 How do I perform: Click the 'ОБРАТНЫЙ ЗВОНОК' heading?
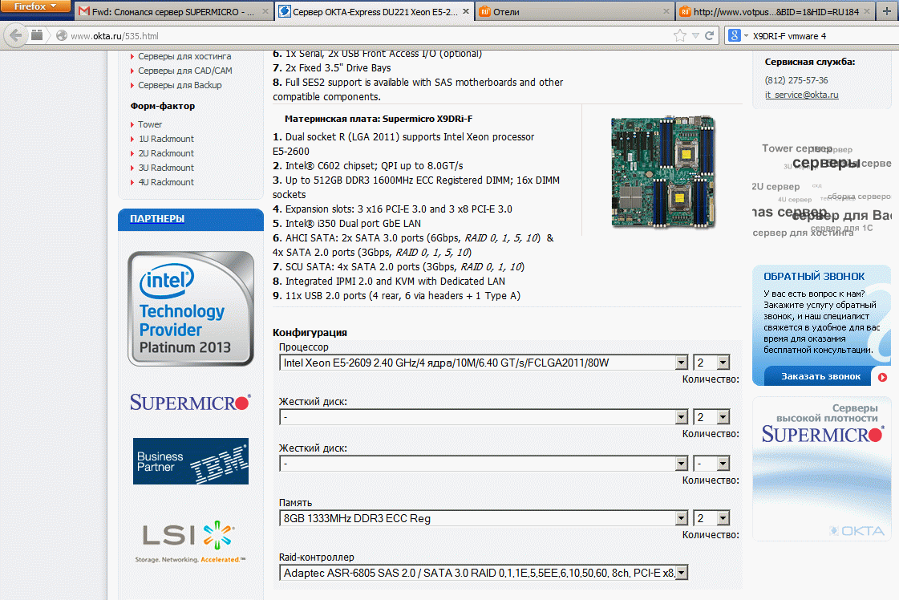813,277
